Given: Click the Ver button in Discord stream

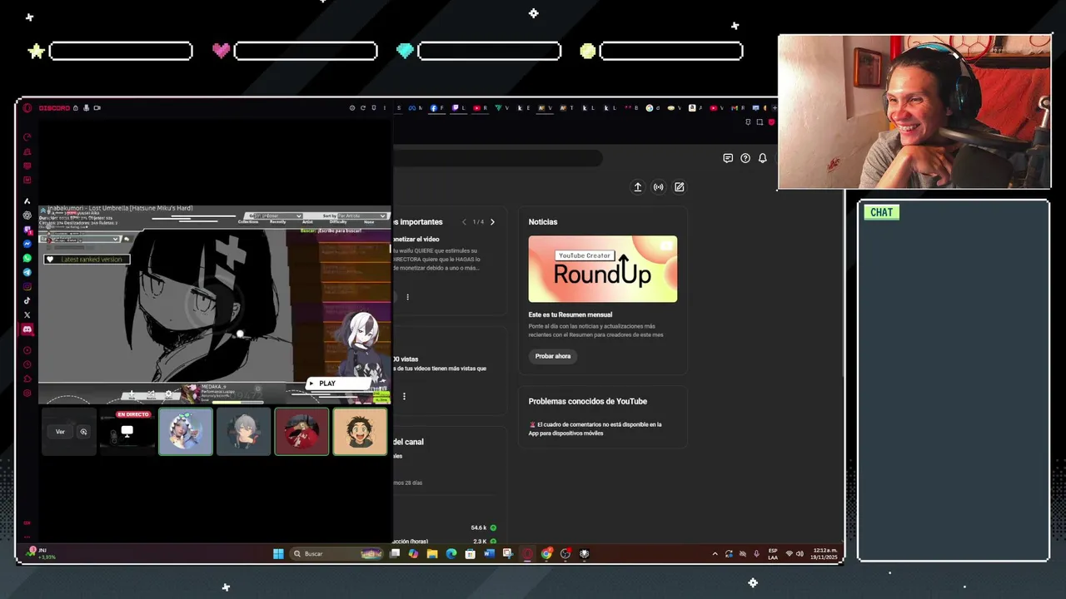Looking at the screenshot, I should [x=60, y=432].
